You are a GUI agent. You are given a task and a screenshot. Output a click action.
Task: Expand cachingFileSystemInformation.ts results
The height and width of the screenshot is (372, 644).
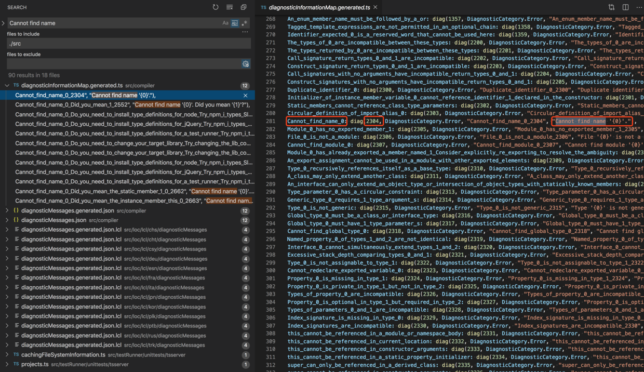tap(7, 355)
